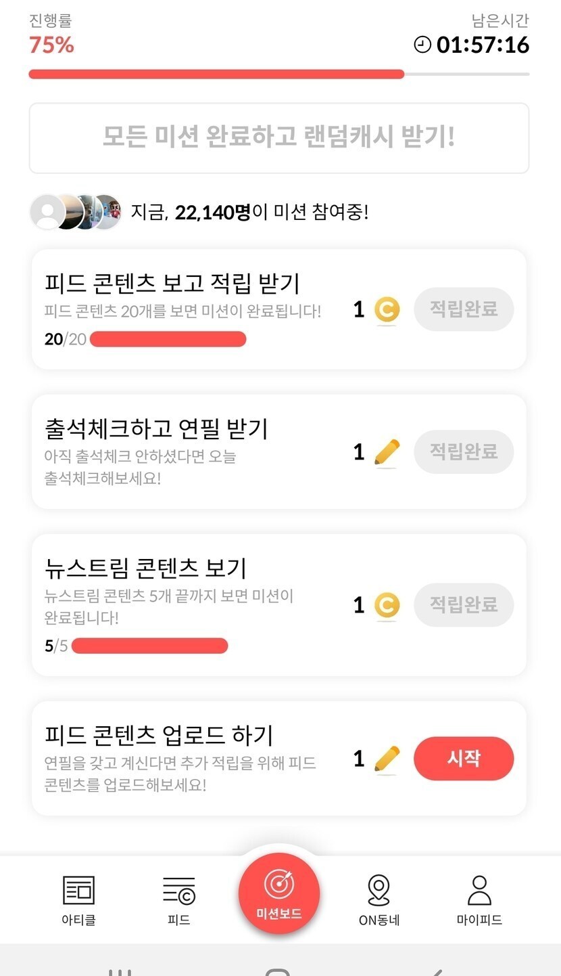
Task: Tap the 미션보드 target icon
Action: (278, 884)
